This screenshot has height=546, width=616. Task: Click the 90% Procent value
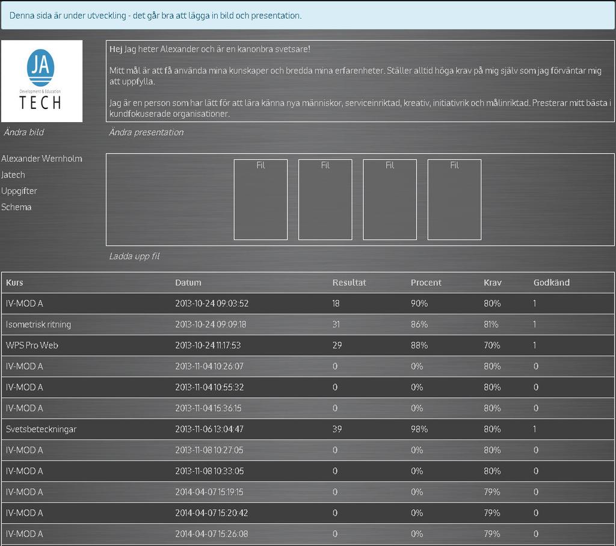(x=419, y=303)
